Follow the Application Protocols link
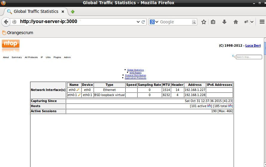This screenshot has height=167, width=266. coord(135,78)
